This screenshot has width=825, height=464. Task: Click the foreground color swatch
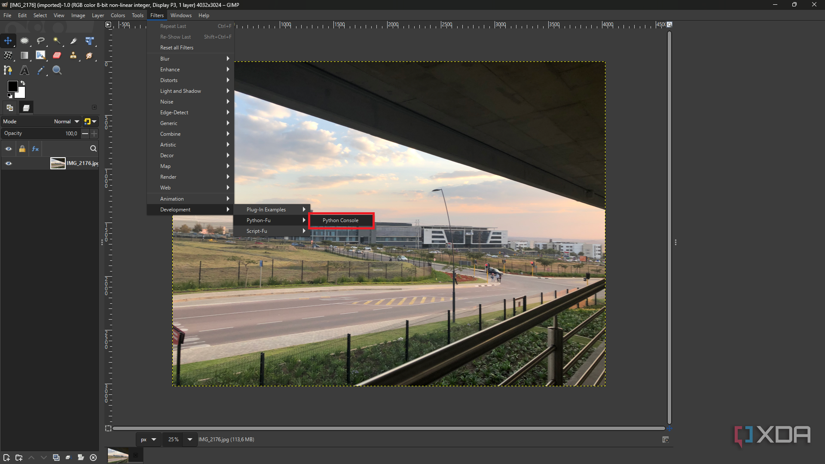12,86
